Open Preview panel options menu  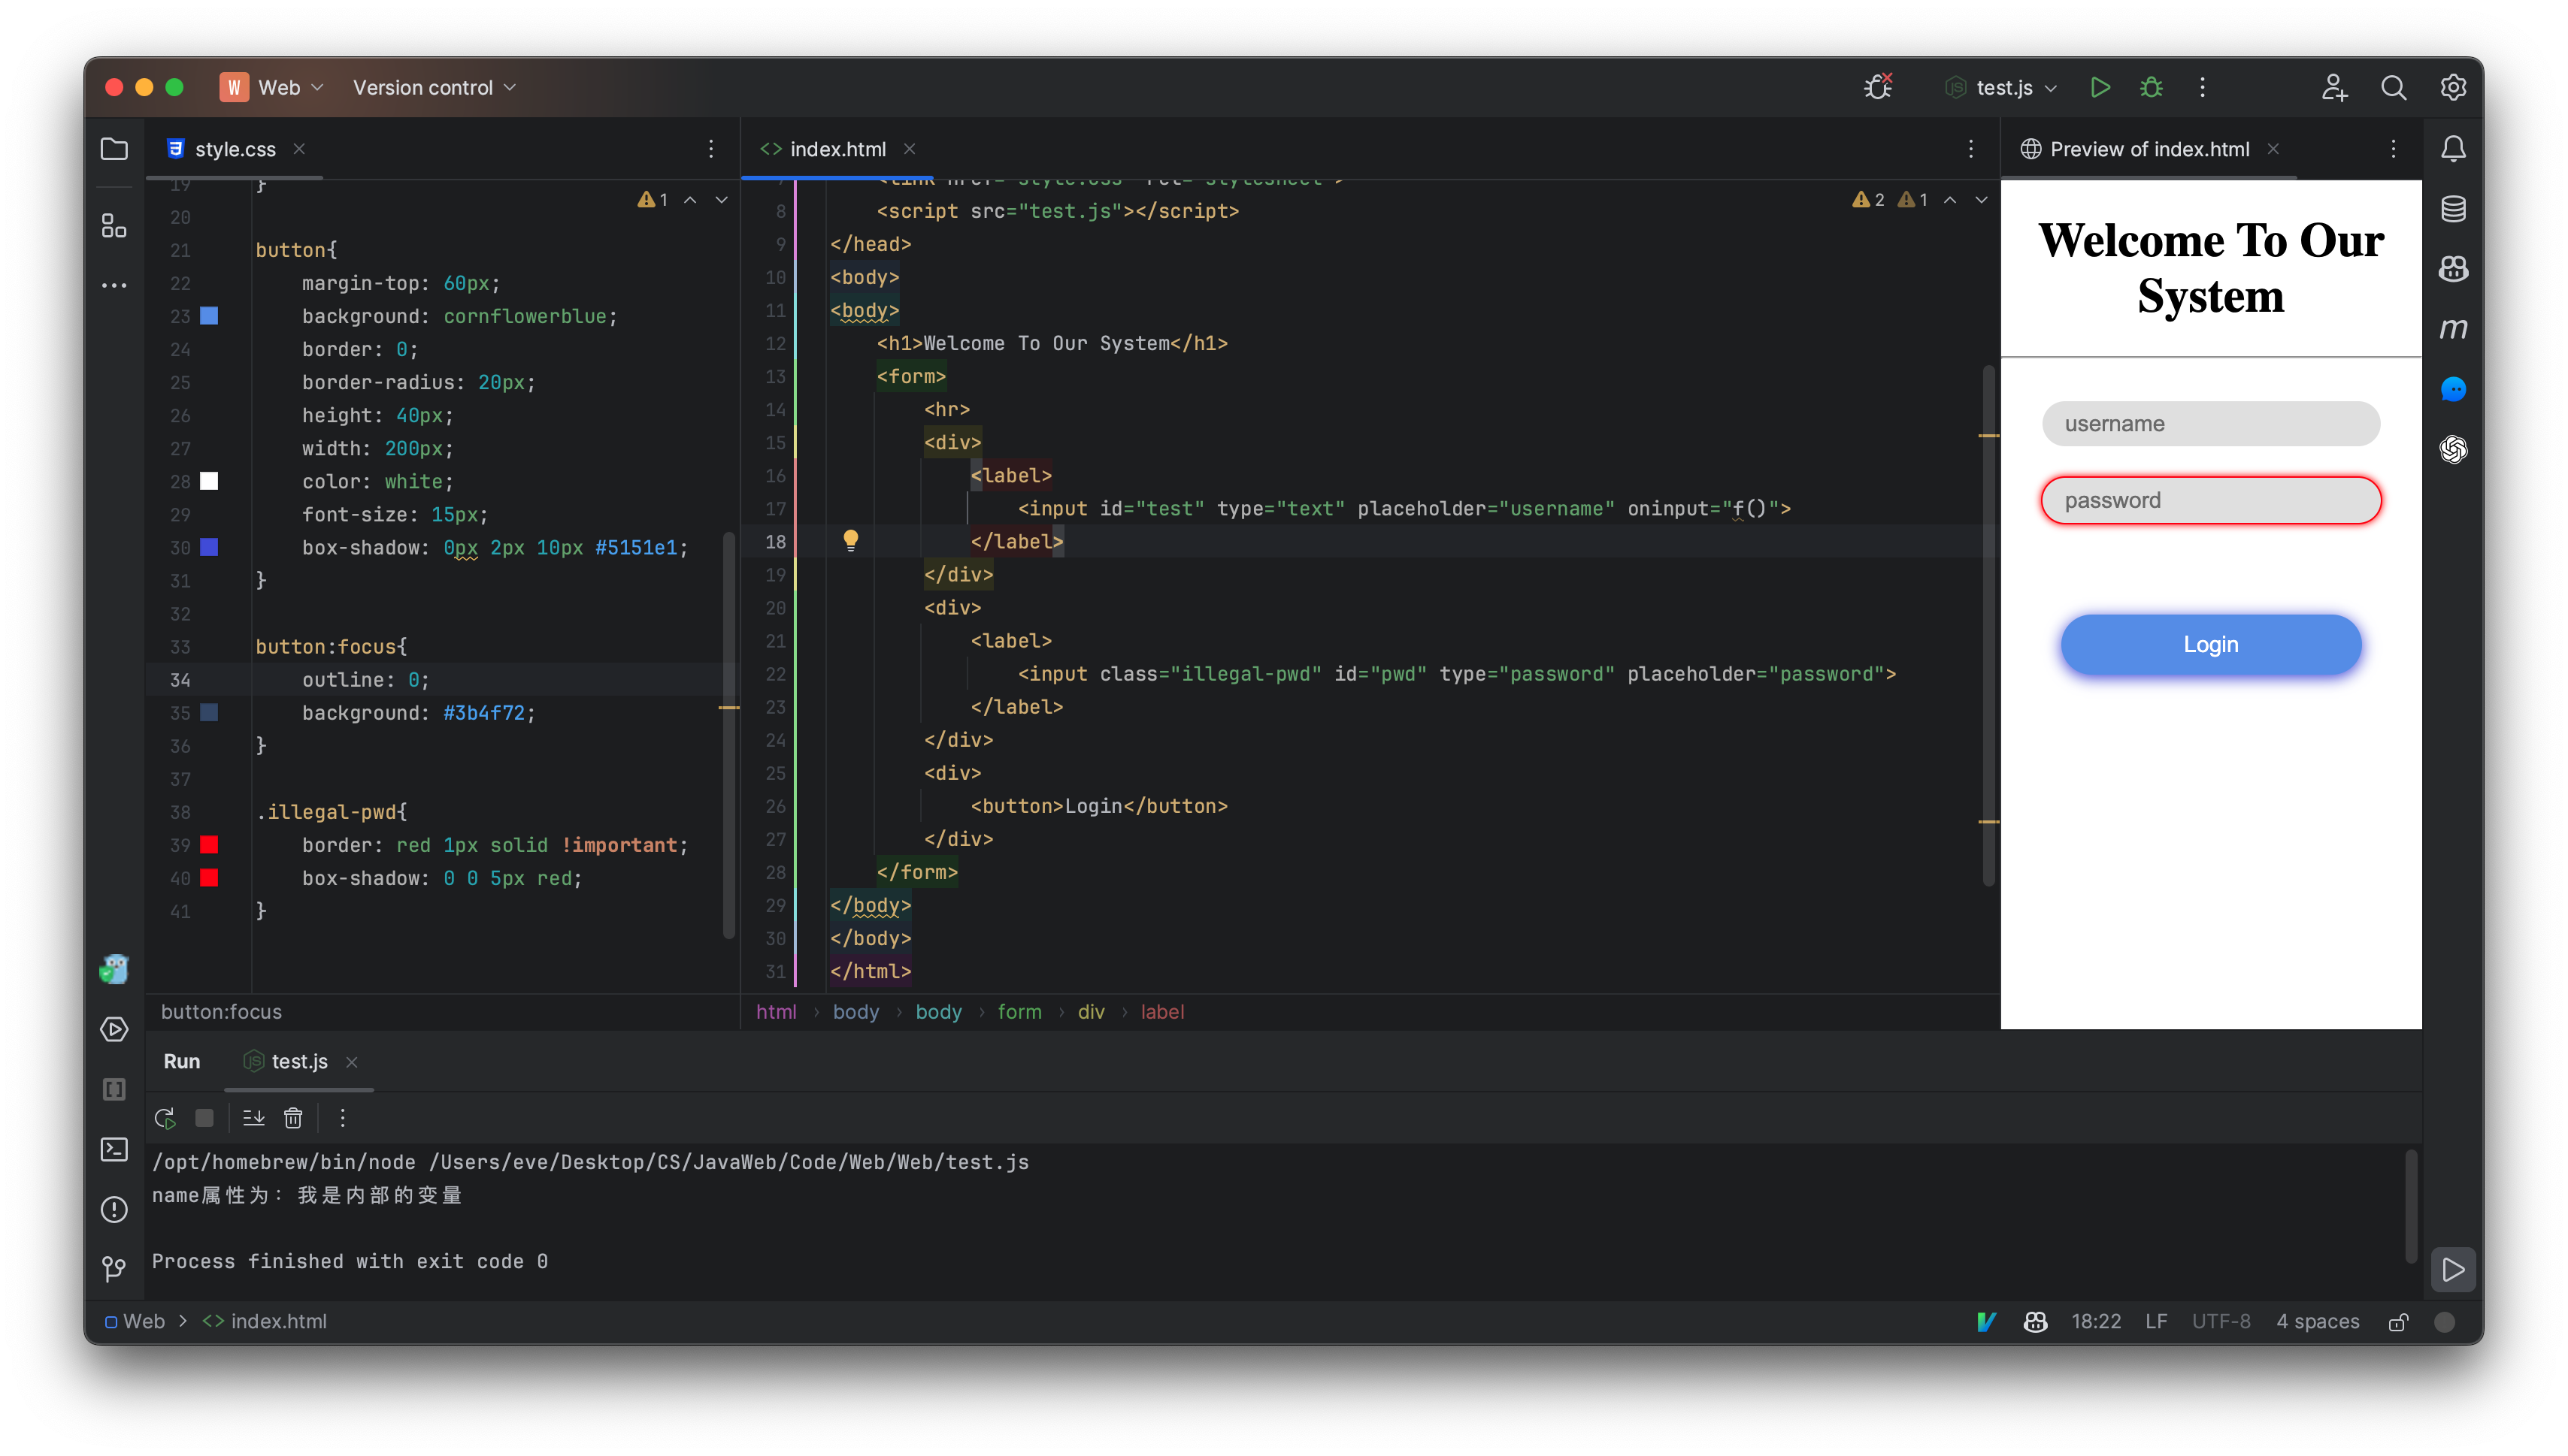pos(2393,149)
